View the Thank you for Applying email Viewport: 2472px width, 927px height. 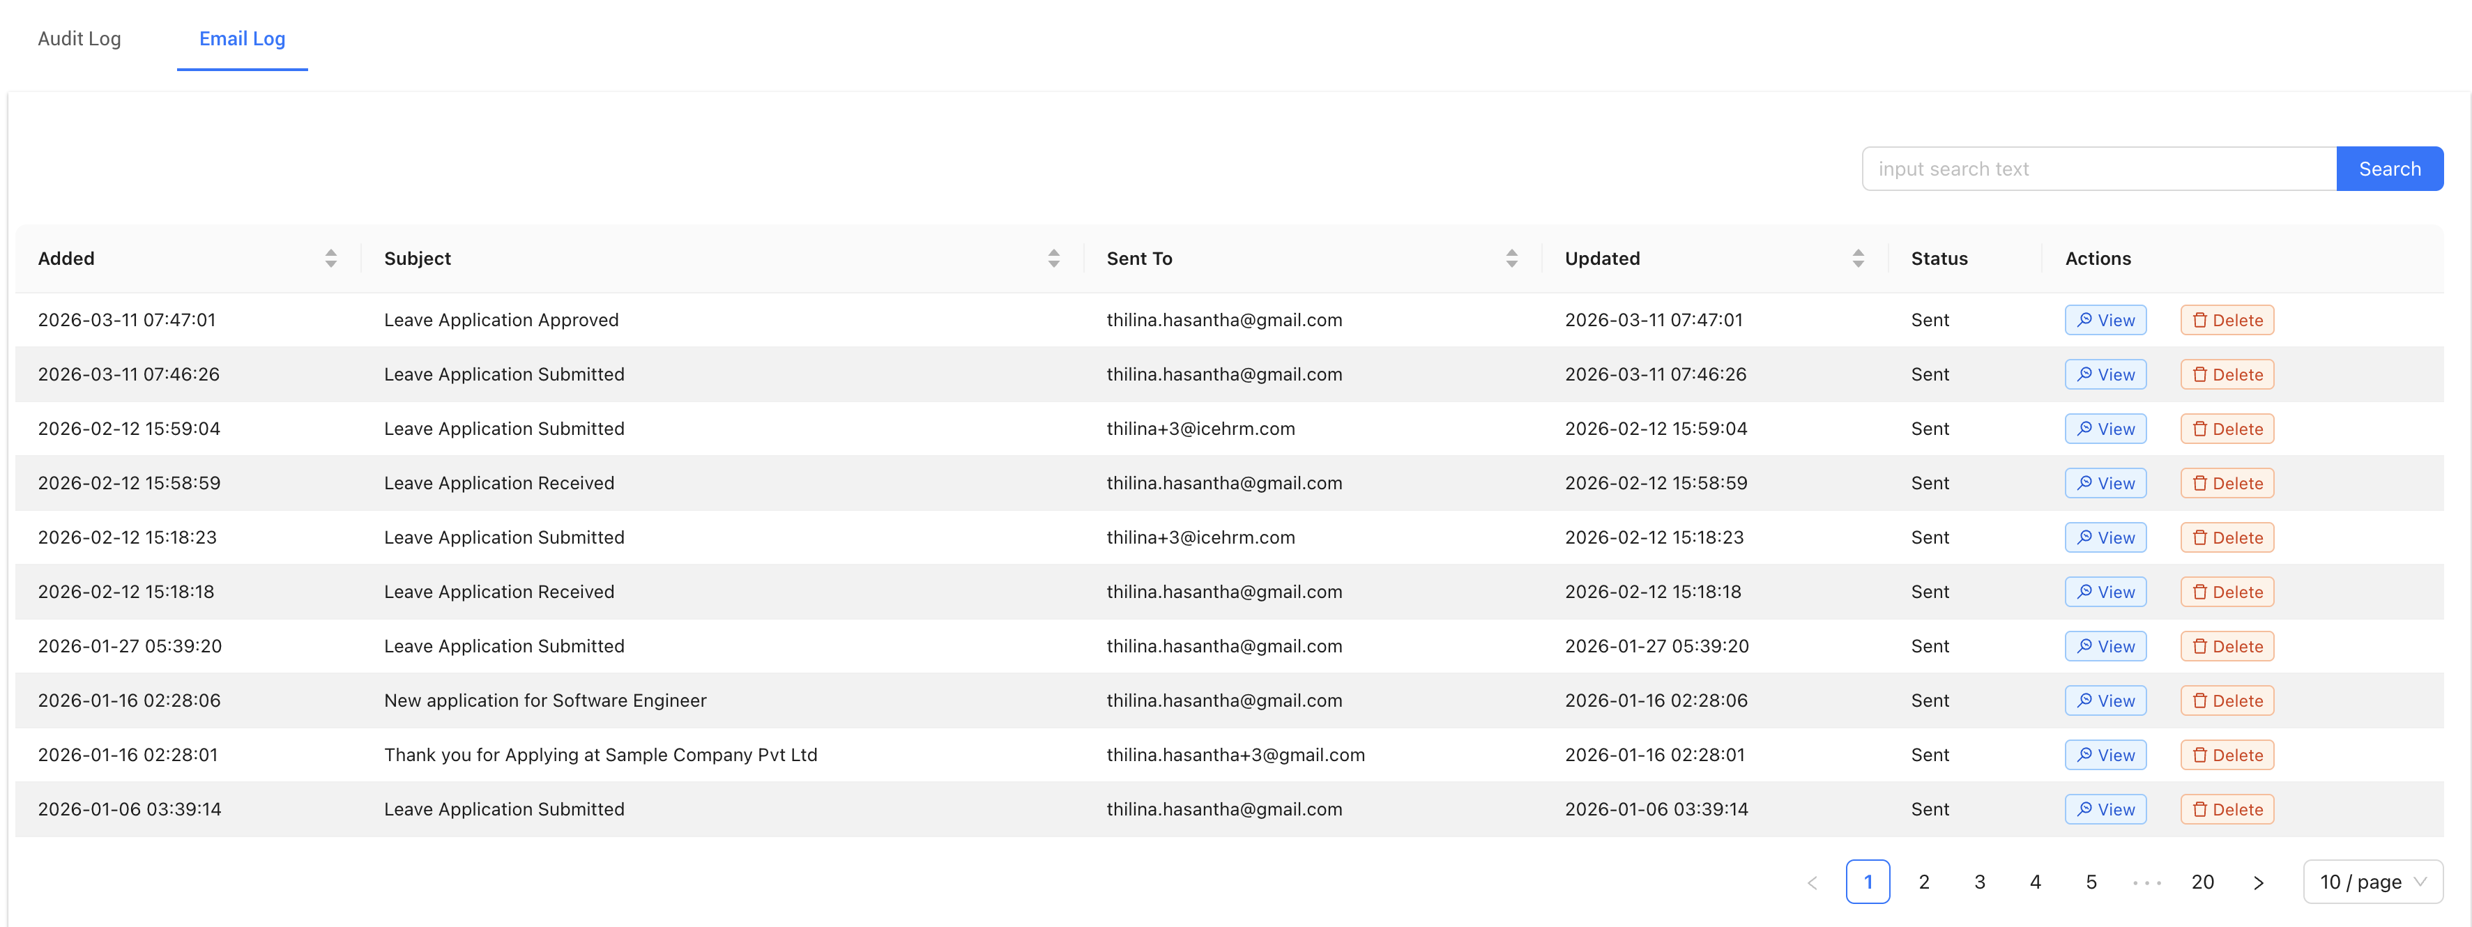[x=2105, y=754]
